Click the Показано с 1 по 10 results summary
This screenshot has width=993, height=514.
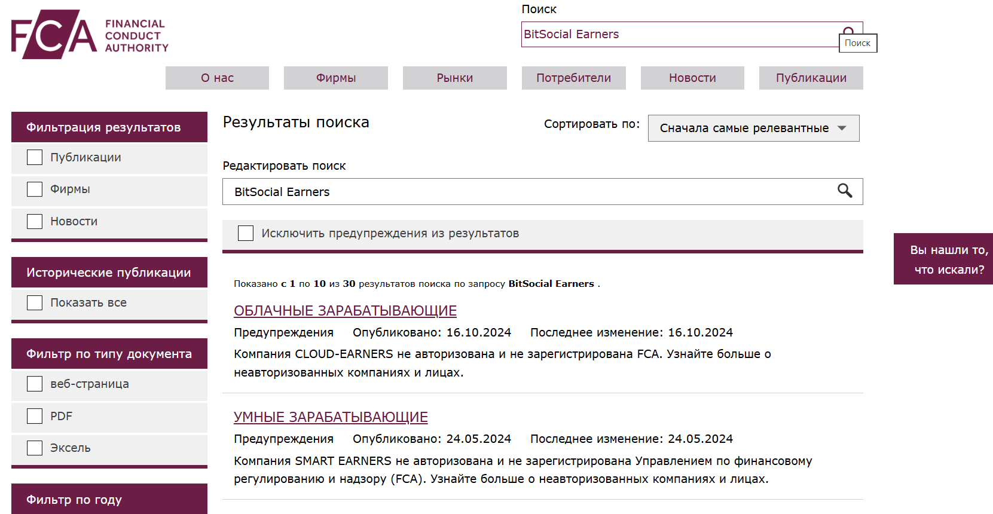click(417, 284)
